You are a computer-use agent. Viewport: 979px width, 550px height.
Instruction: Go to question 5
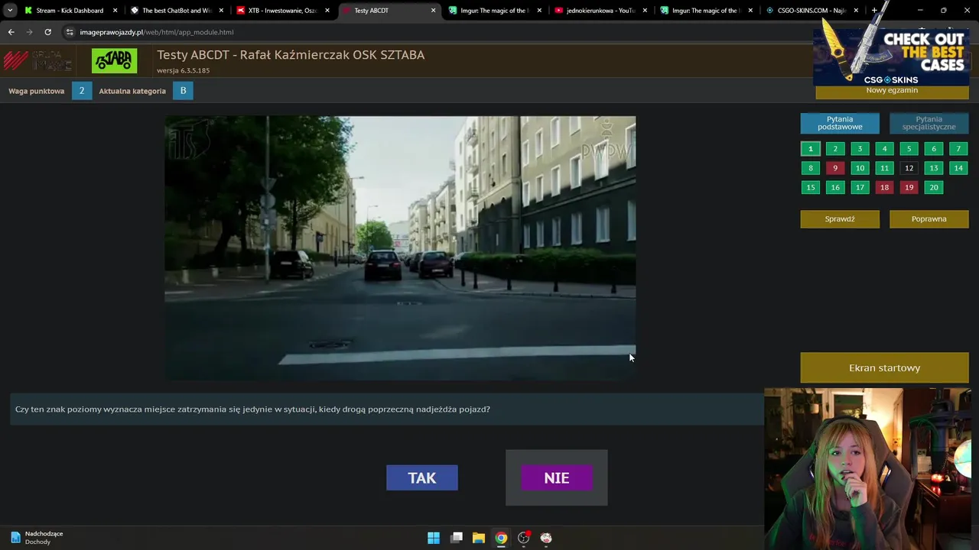[x=909, y=149]
